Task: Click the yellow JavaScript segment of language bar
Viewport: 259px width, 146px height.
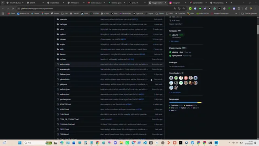Action: pos(199,103)
